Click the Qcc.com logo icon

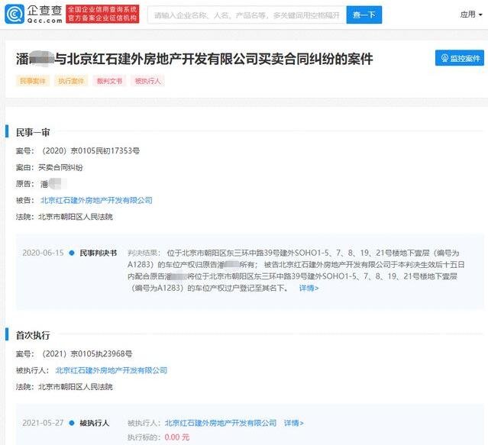(15, 14)
